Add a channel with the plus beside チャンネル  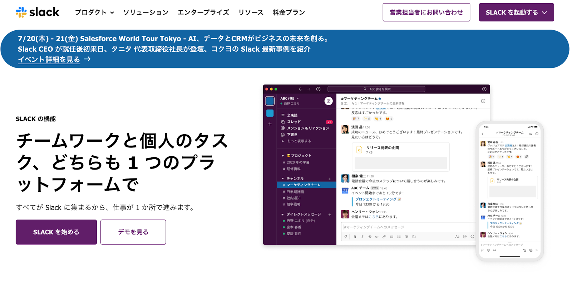330,179
